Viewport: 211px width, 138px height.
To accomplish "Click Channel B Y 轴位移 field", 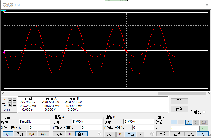I will click(x=143, y=127).
